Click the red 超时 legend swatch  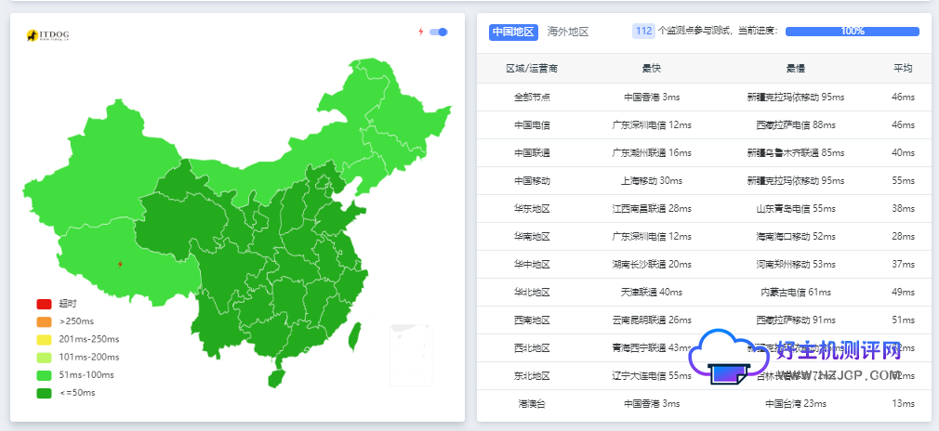[x=44, y=304]
